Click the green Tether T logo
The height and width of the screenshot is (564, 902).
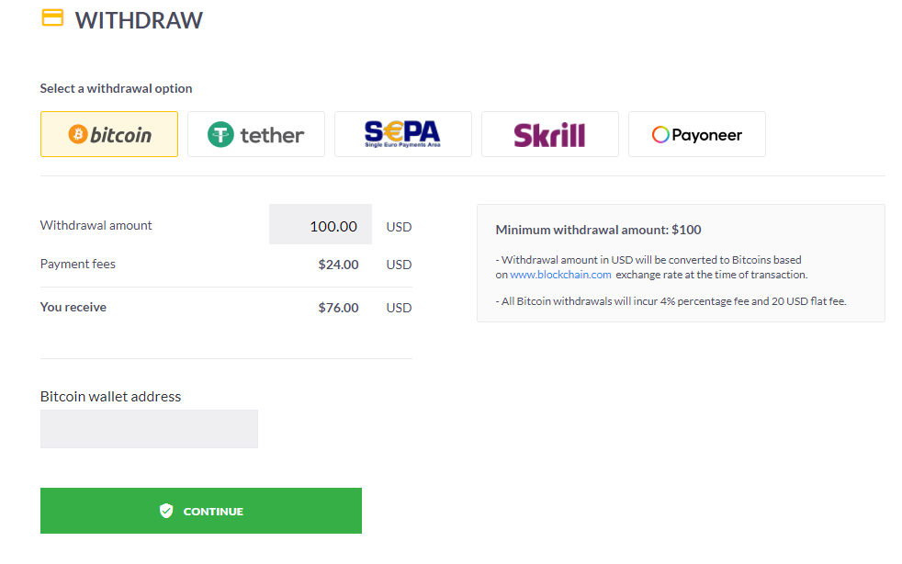(220, 135)
